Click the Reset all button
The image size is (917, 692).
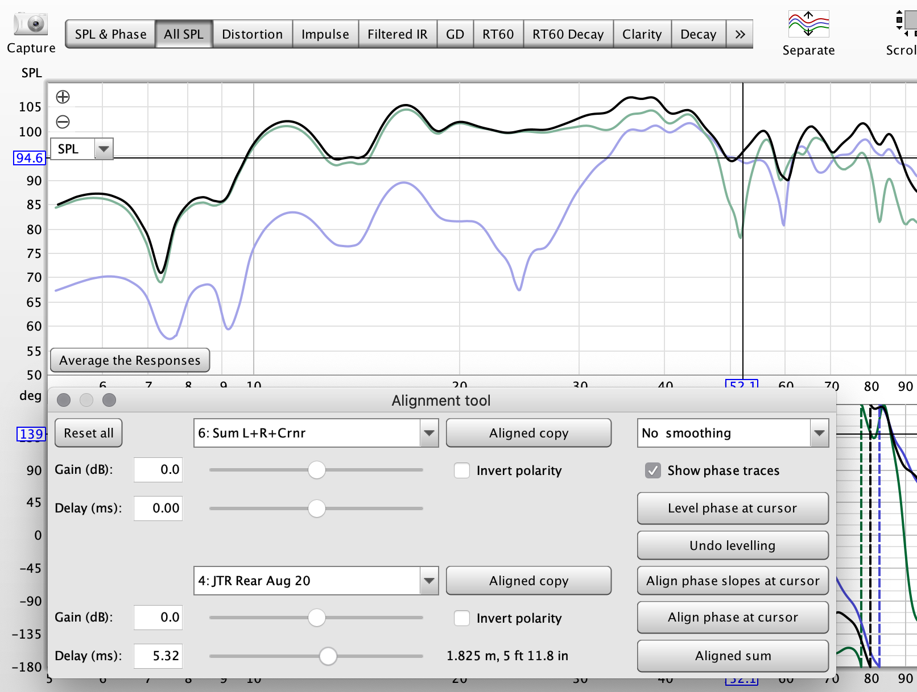[x=89, y=433]
